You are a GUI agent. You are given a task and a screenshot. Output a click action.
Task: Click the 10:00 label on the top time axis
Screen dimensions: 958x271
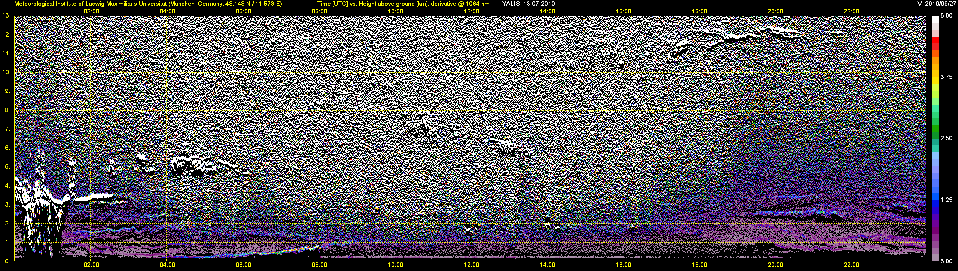[395, 11]
